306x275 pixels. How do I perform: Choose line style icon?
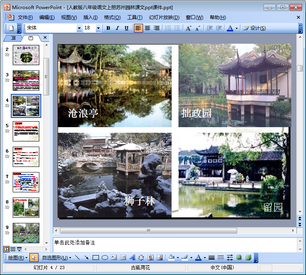[x=211, y=258]
